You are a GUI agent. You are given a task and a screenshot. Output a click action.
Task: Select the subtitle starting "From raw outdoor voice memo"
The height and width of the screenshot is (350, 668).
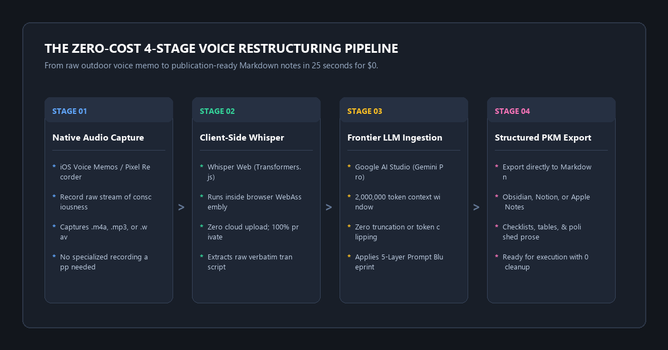point(211,66)
